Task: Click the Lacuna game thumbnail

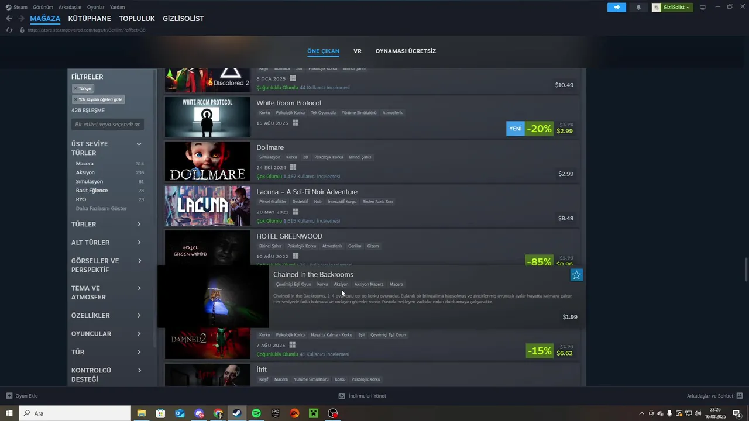Action: [x=208, y=206]
